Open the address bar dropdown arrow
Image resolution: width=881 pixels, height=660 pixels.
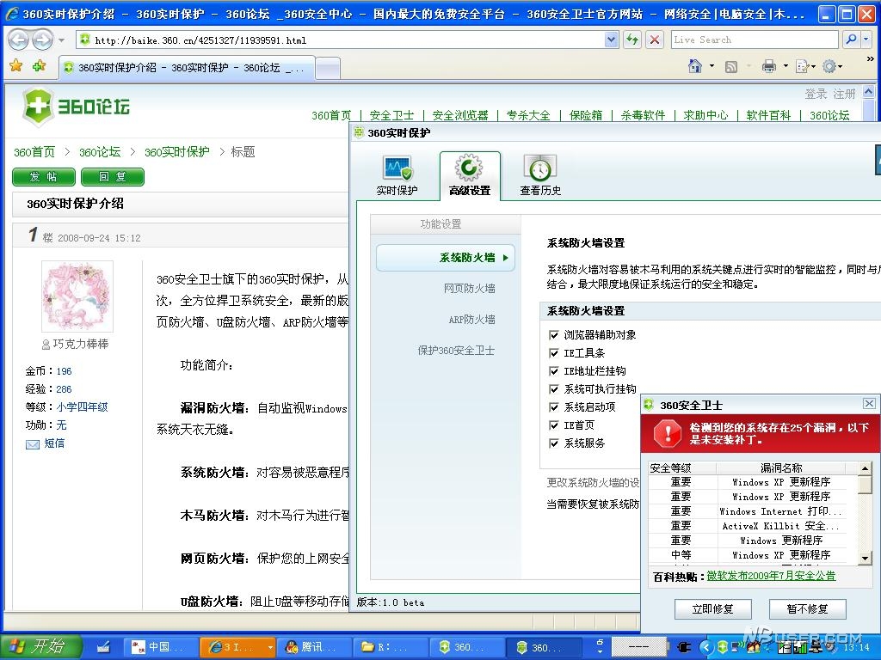612,40
